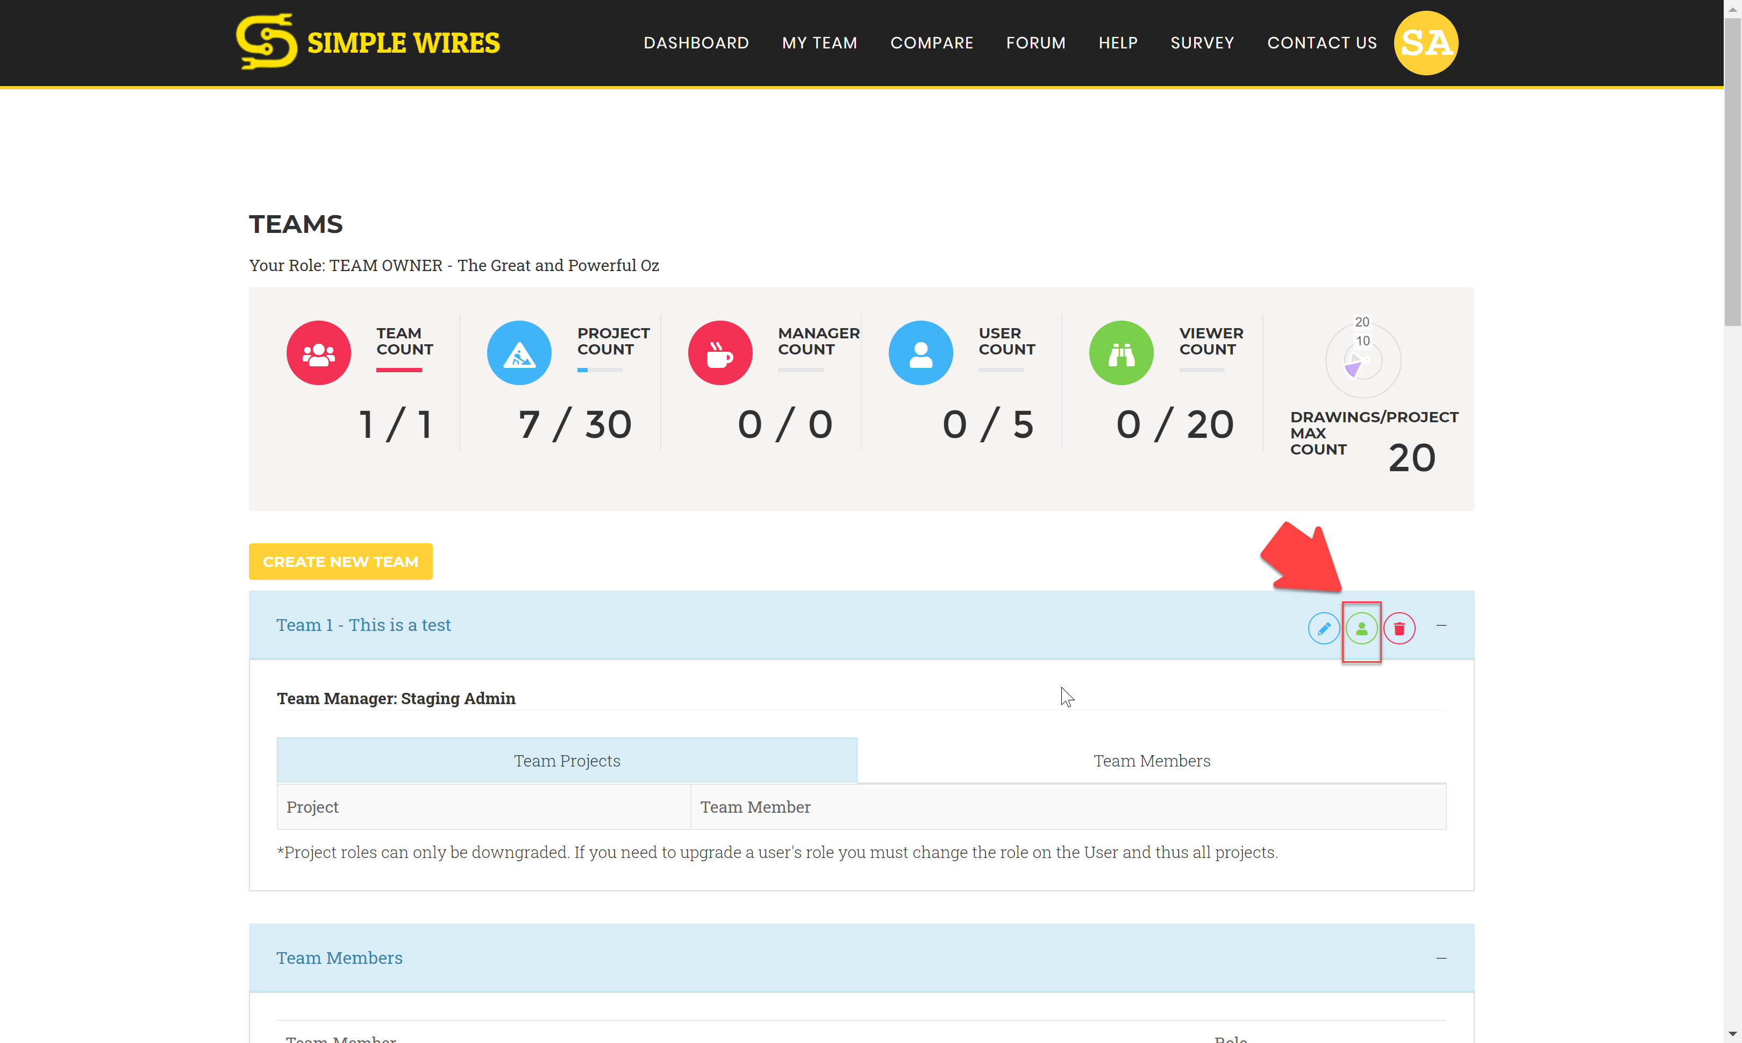Expand Team 1 - This is a test header
Screen dimensions: 1742x1043
pyautogui.click(x=363, y=625)
